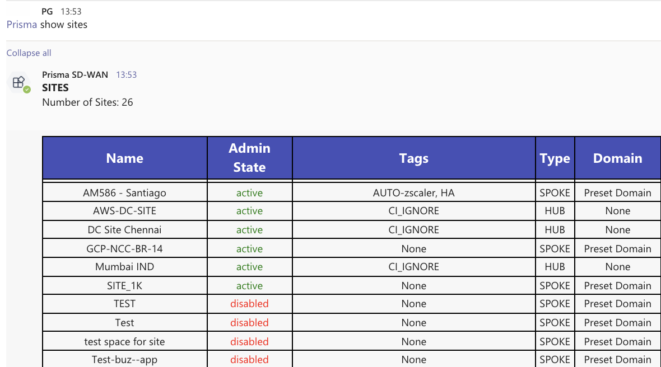Click the PG sender name

coord(47,11)
